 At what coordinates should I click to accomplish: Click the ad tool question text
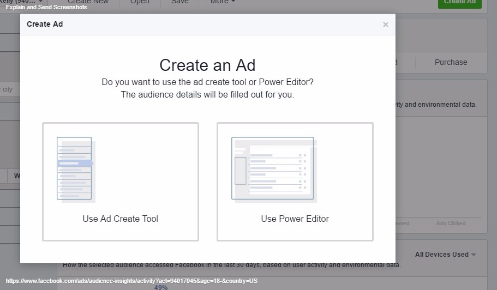(x=207, y=82)
